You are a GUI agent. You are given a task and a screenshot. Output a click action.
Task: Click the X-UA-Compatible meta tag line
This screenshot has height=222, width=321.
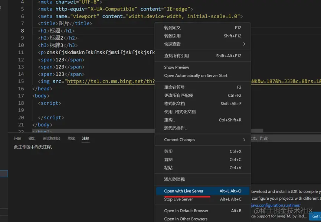tap(115, 9)
